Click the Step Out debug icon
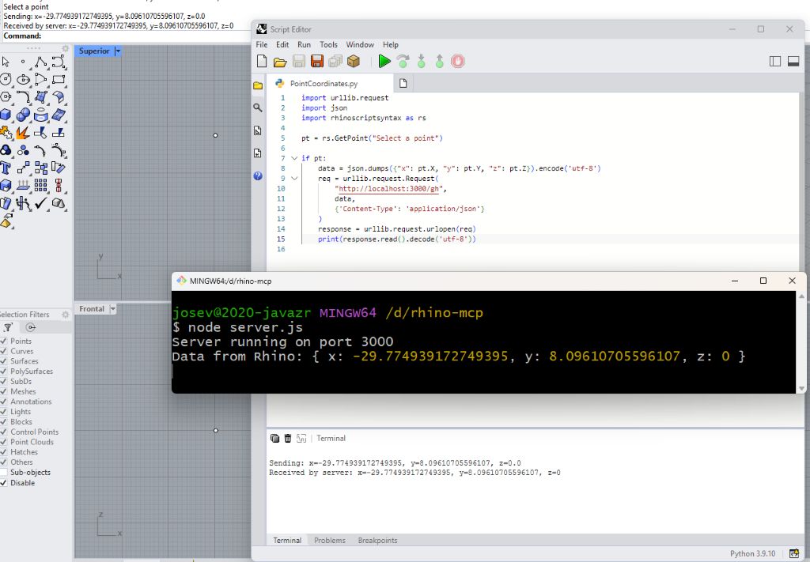This screenshot has width=810, height=562. point(440,62)
